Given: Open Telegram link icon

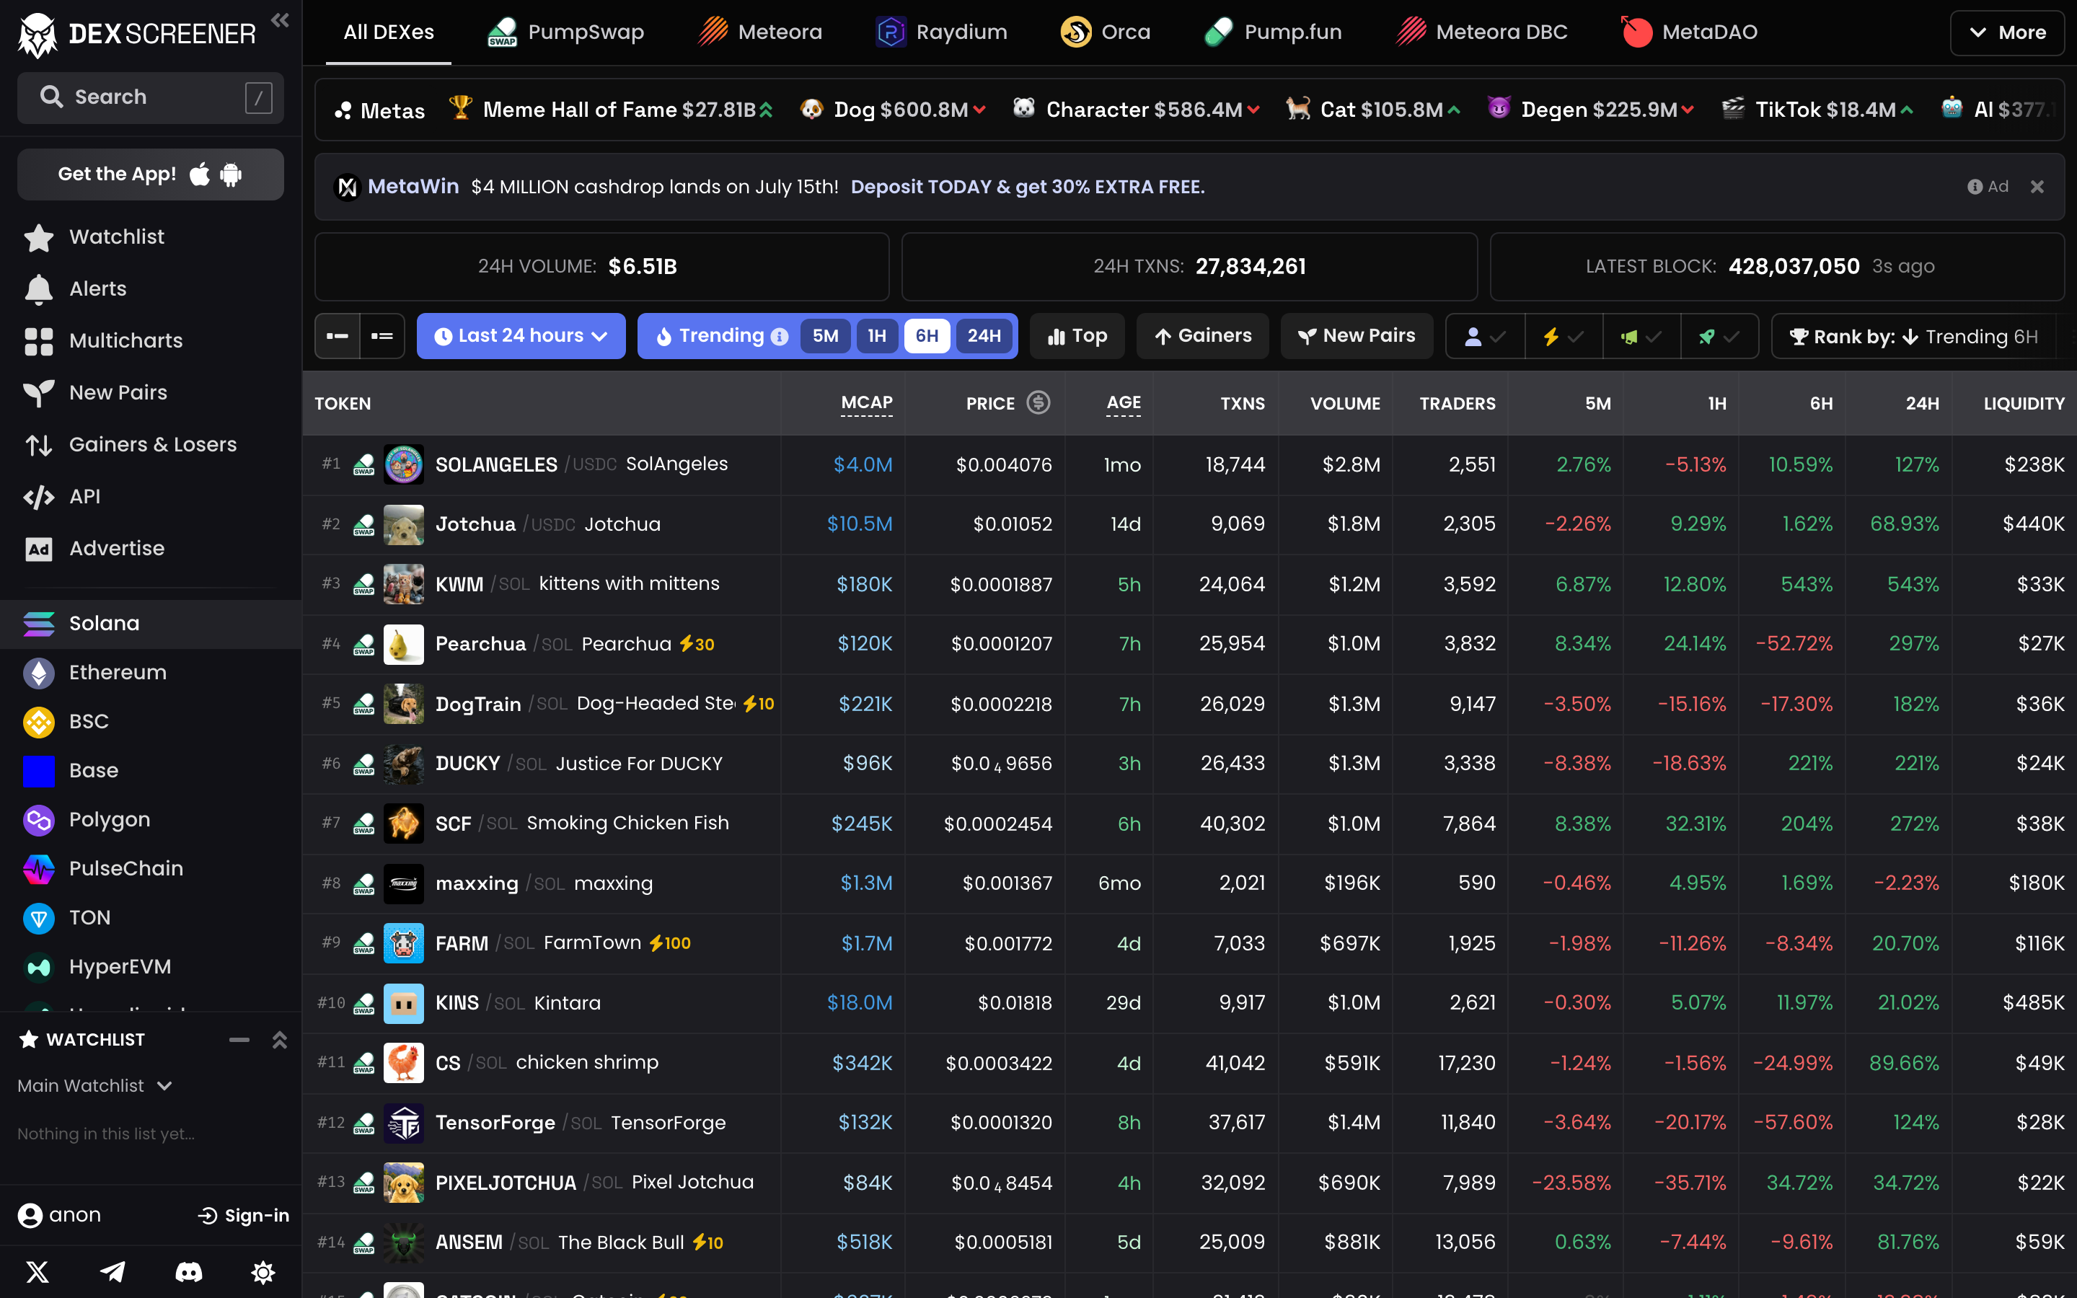Looking at the screenshot, I should coord(113,1271).
